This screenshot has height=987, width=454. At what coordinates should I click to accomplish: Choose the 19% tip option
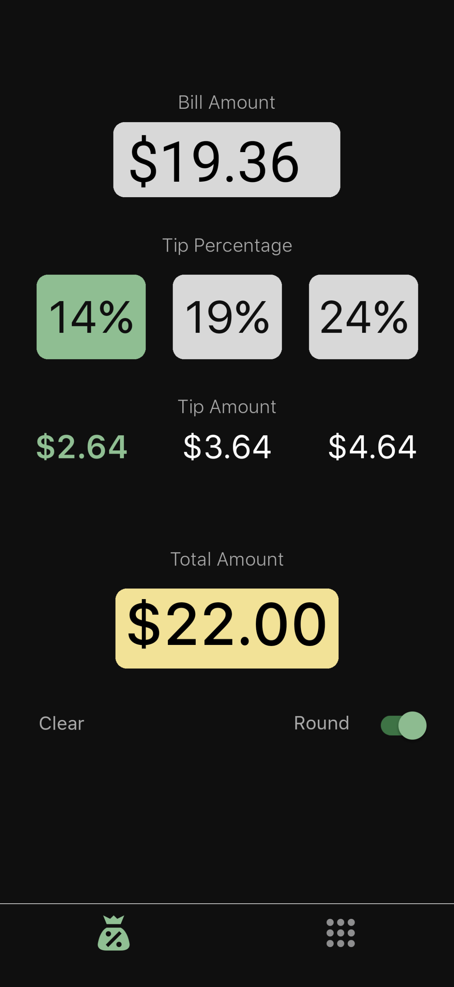click(x=227, y=317)
